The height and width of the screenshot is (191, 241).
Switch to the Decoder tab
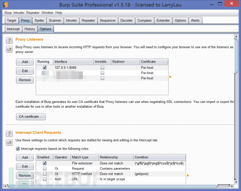[126, 21]
